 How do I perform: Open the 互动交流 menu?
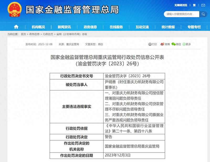click(142, 27)
